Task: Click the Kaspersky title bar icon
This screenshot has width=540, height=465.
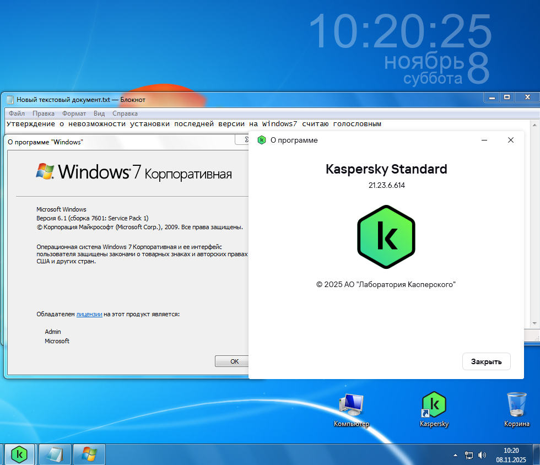Action: pos(262,140)
